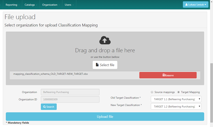Open the Catalogs menu

pyautogui.click(x=31, y=5)
